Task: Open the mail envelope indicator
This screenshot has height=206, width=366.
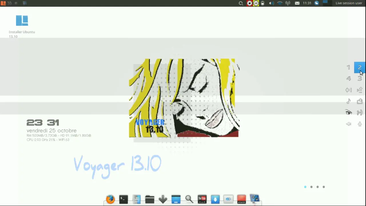Action: (x=297, y=3)
